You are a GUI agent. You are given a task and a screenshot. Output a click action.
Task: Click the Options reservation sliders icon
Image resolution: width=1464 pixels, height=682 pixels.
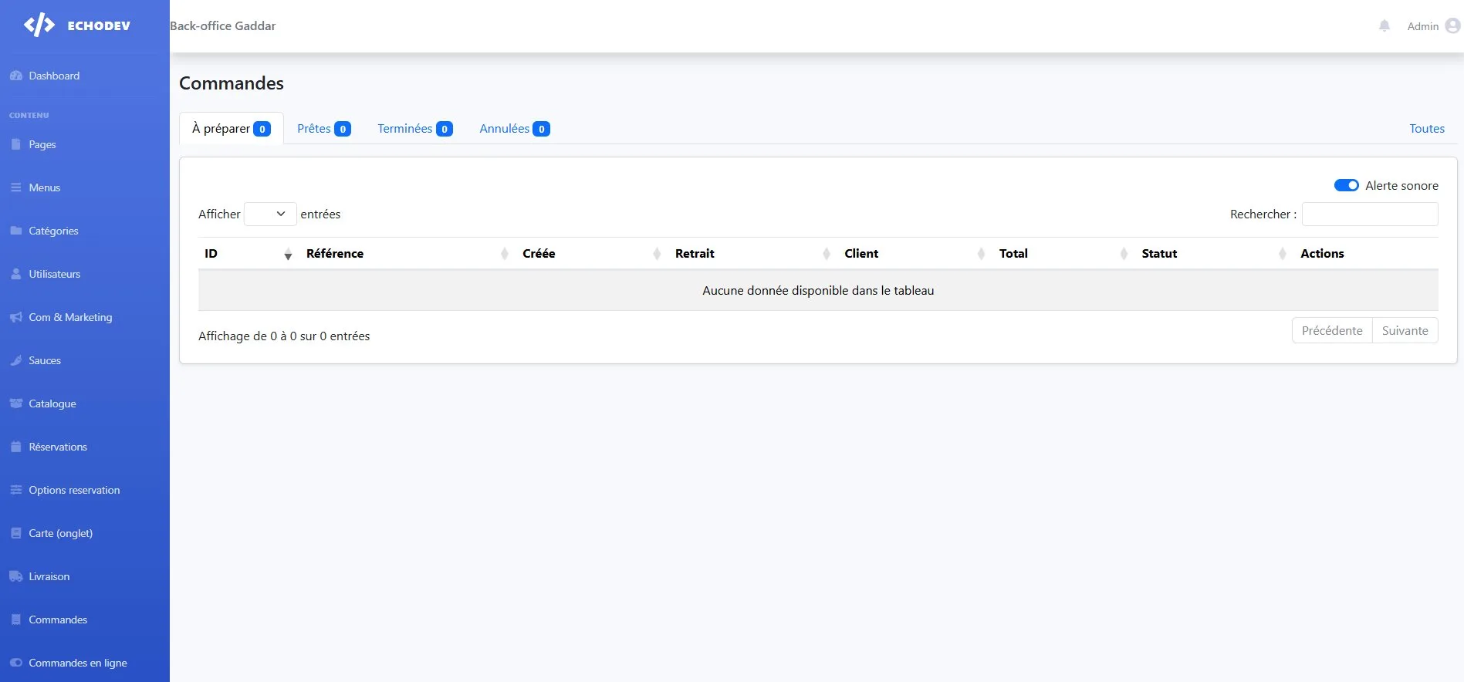(16, 490)
